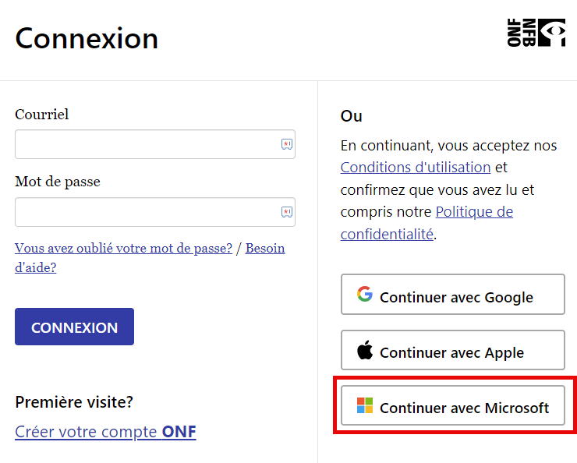The image size is (577, 463).
Task: Open the "Vous avez oublié votre mot de passe?" link
Action: 123,248
